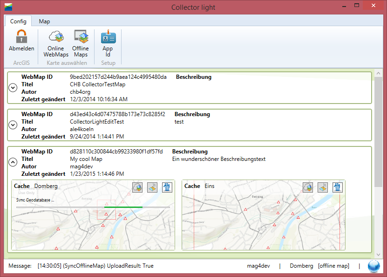Sync the Eins cache

click(323, 187)
